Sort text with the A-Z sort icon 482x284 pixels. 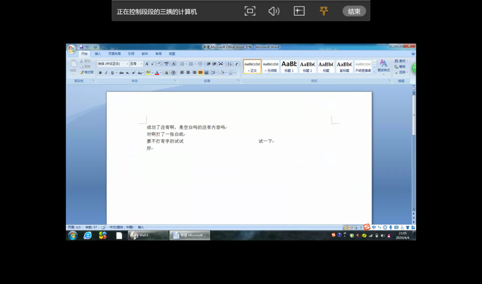[x=229, y=64]
